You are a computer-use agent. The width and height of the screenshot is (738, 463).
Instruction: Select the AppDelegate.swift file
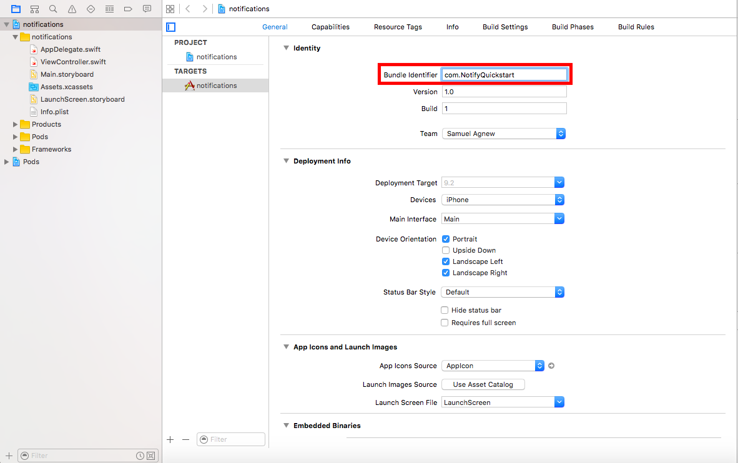click(x=70, y=49)
